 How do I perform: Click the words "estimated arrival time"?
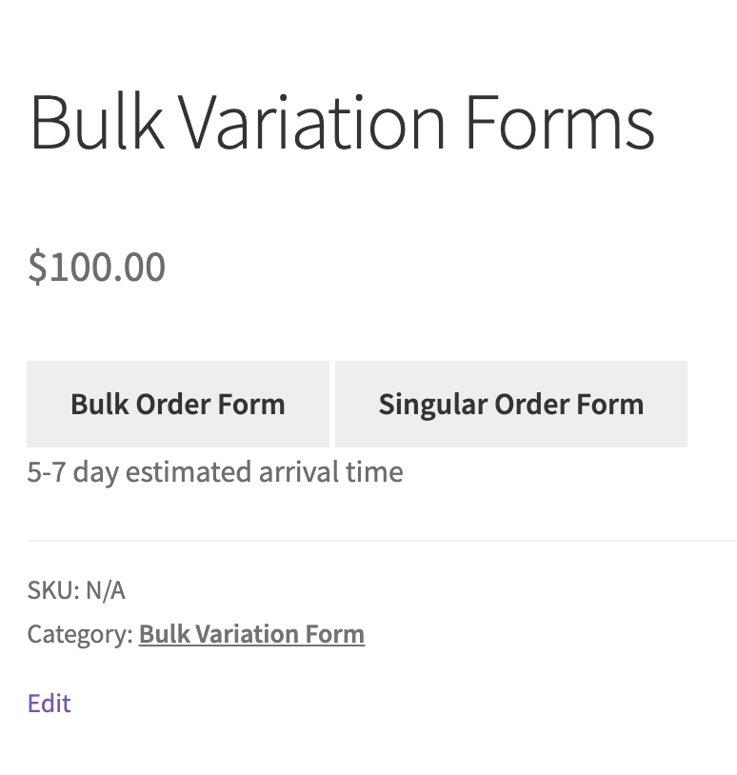(x=264, y=472)
